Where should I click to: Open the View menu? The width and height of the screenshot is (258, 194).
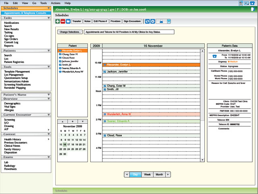tap(25, 3)
